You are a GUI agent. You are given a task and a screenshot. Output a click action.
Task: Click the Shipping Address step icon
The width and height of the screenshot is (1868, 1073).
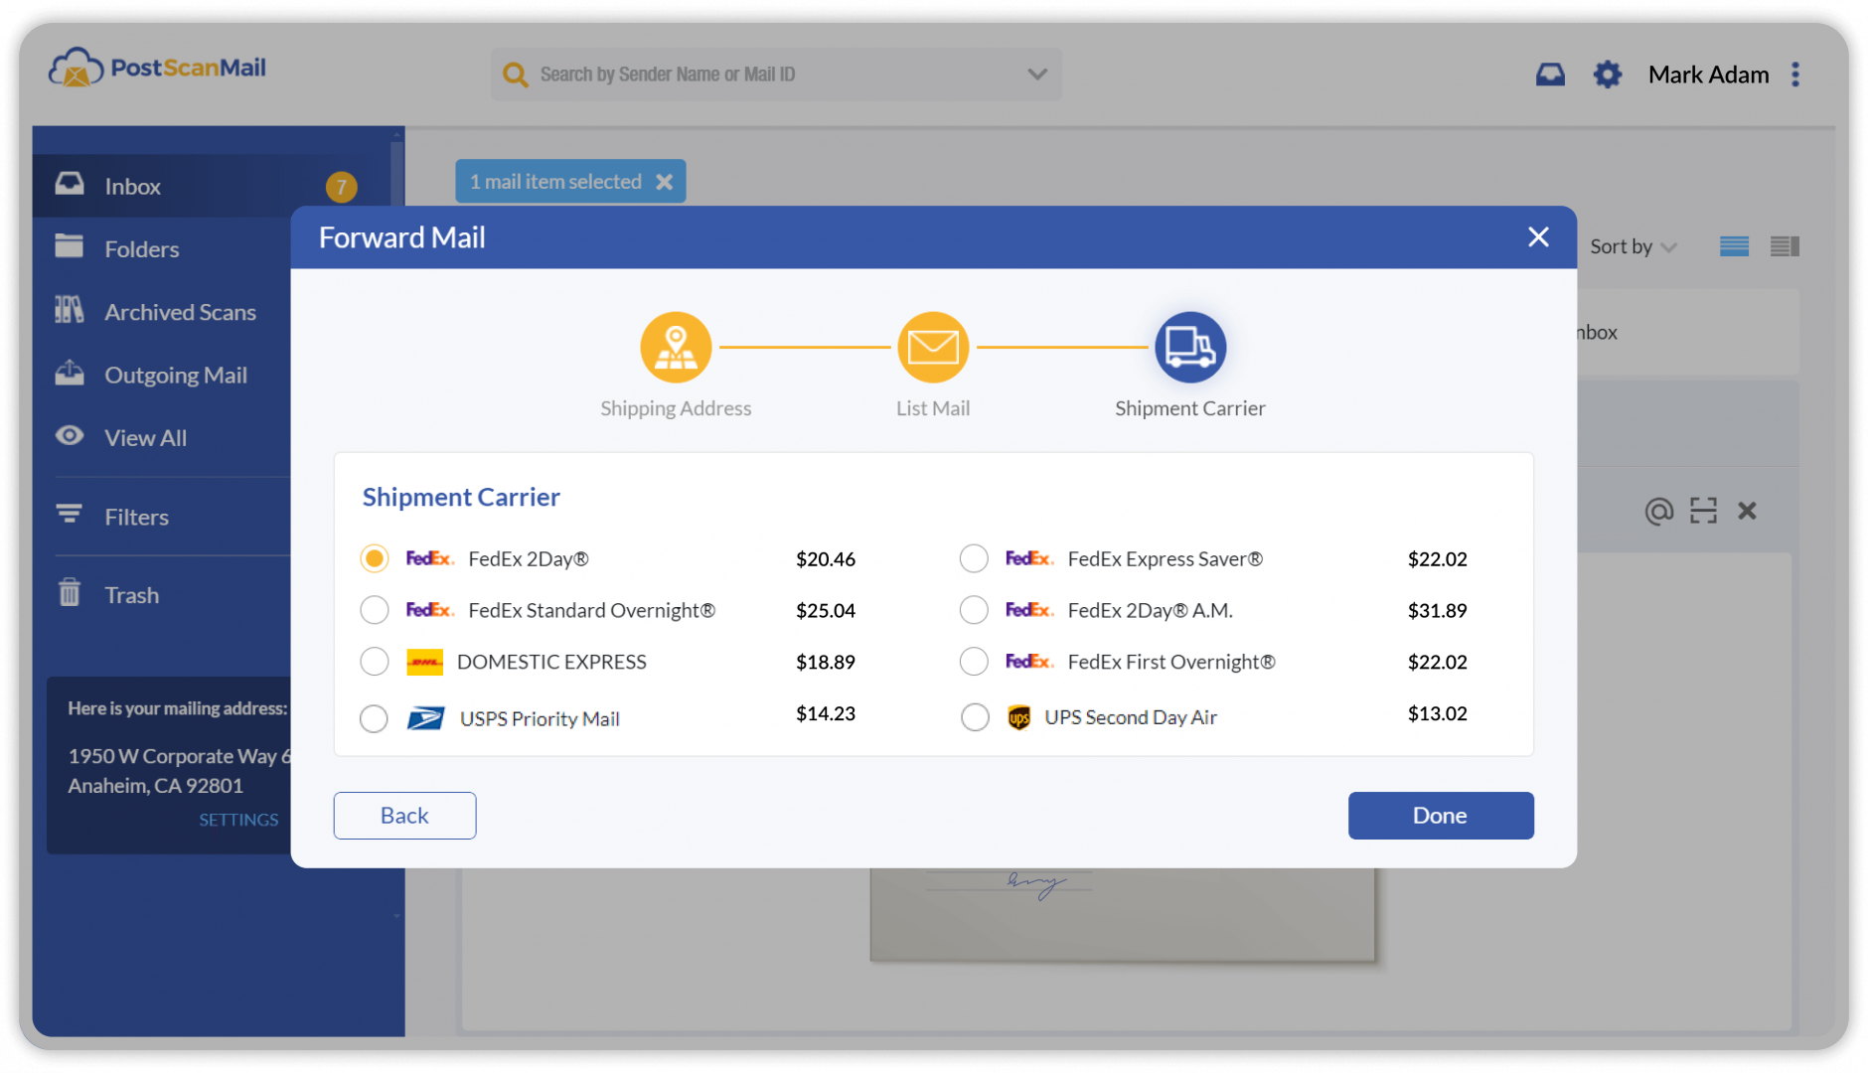tap(676, 346)
